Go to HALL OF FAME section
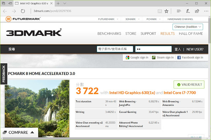The height and width of the screenshot is (140, 211). click(x=191, y=34)
